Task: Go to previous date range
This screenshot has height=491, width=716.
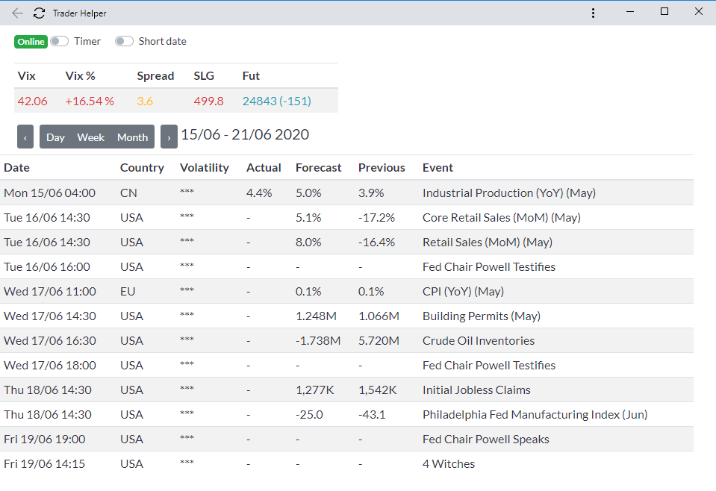Action: pos(25,137)
